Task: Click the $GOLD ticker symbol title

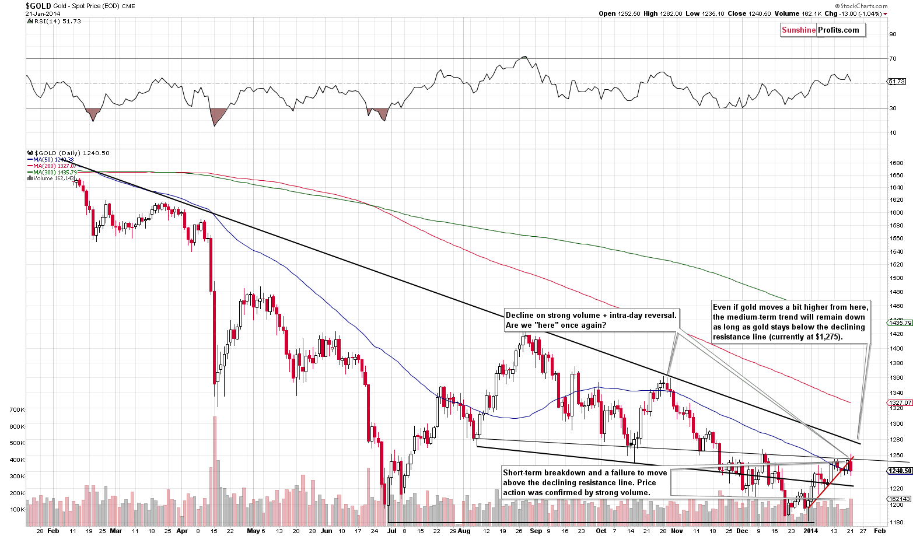Action: tap(39, 6)
